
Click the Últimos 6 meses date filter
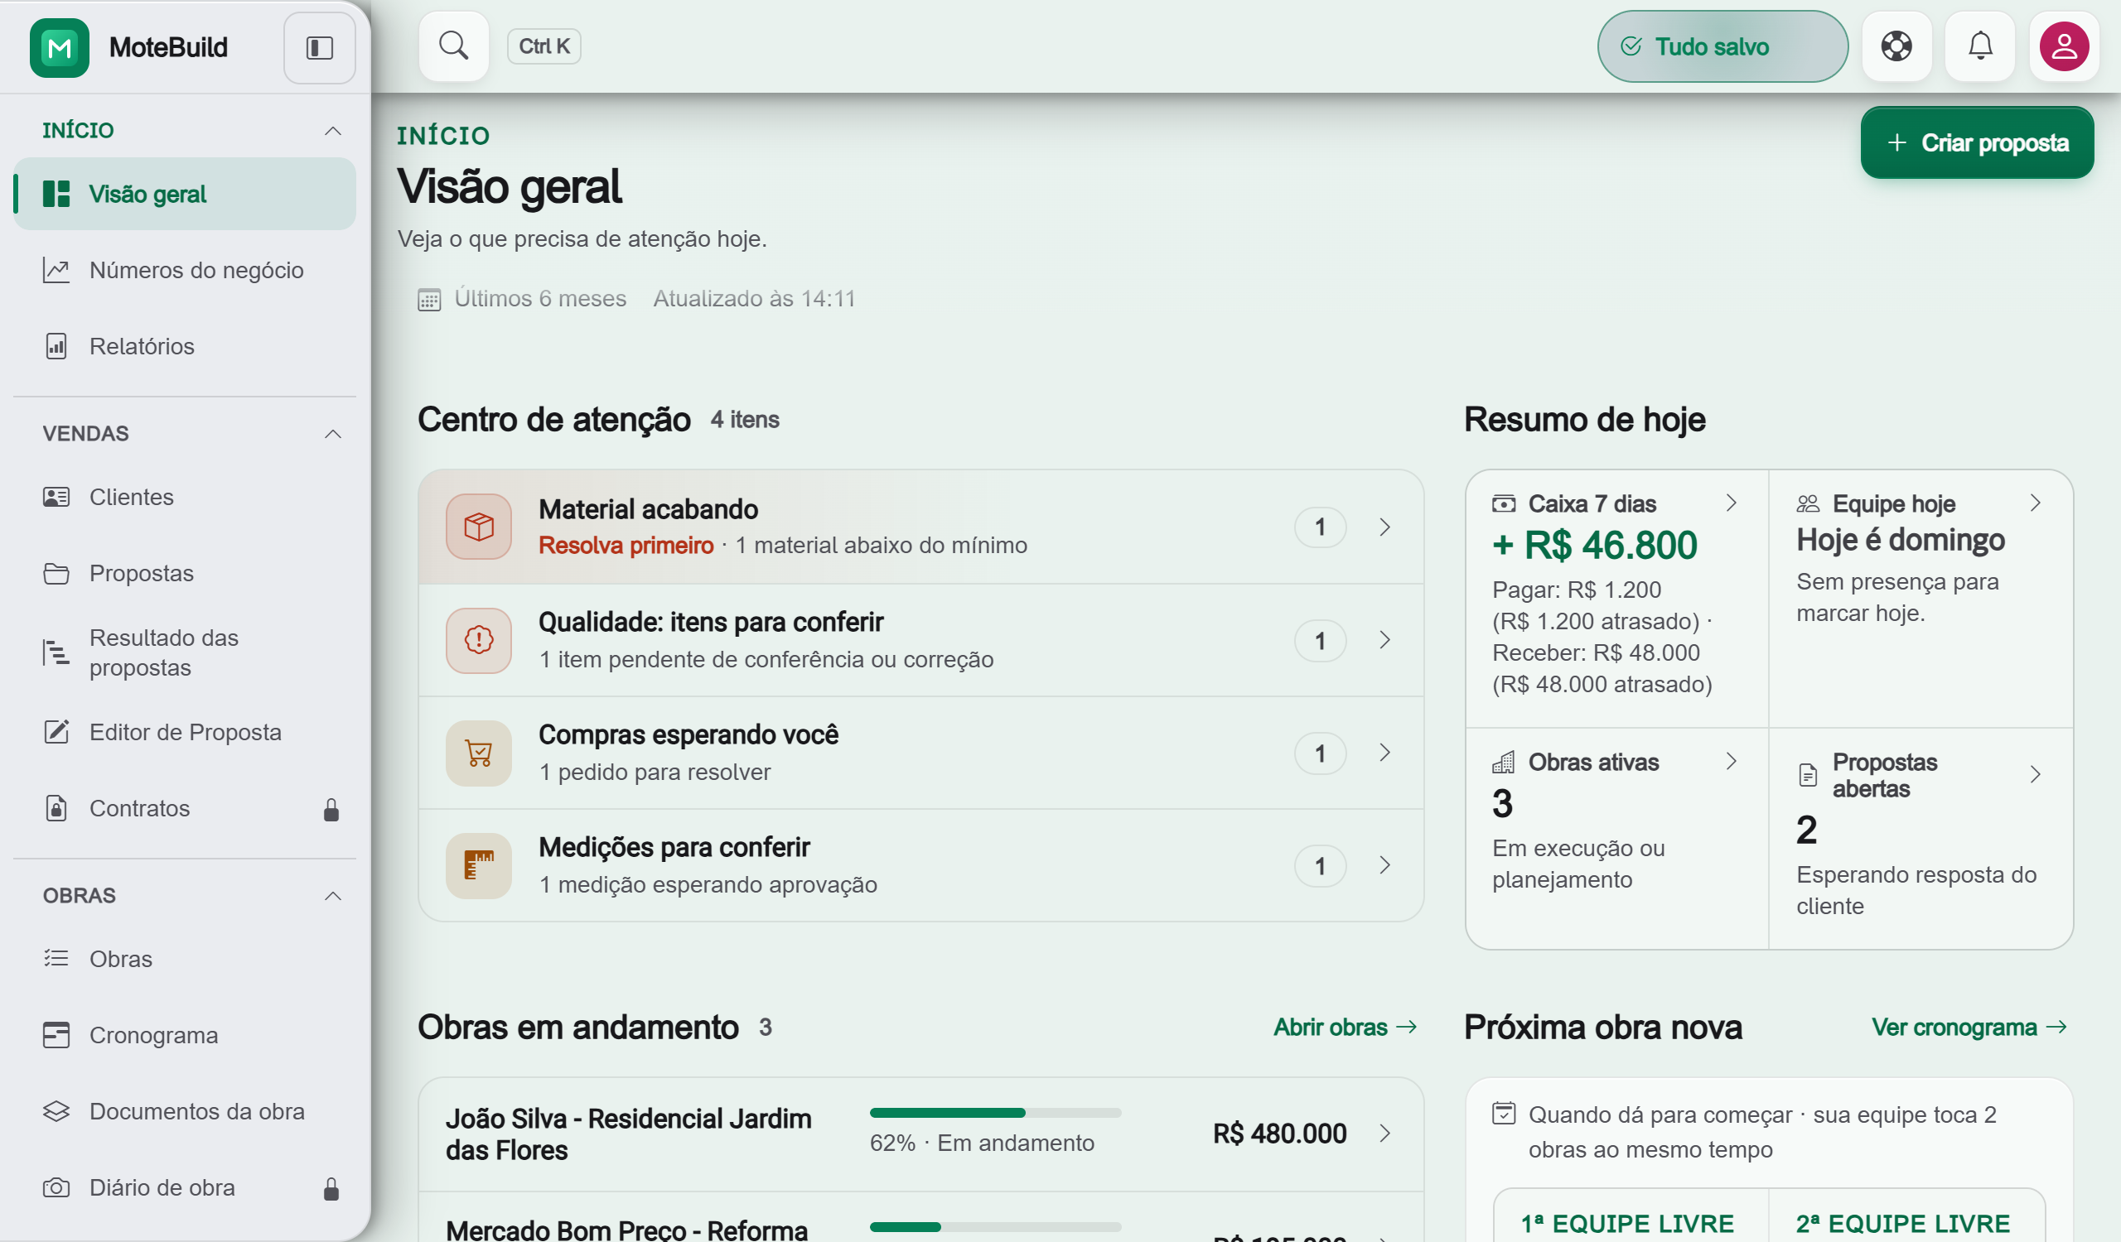(523, 299)
